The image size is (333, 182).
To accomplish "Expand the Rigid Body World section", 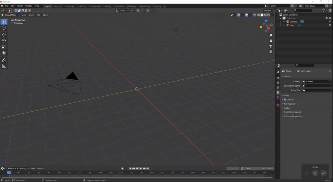I will 292,112.
